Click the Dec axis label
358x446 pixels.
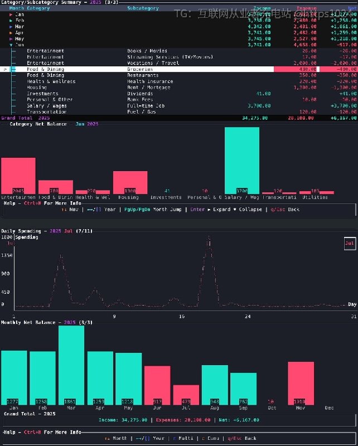click(329, 408)
